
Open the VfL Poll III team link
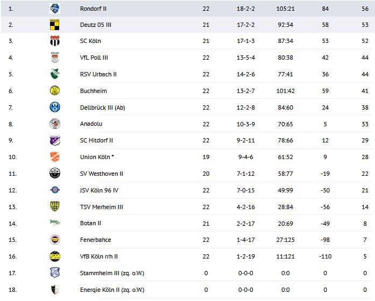point(94,58)
